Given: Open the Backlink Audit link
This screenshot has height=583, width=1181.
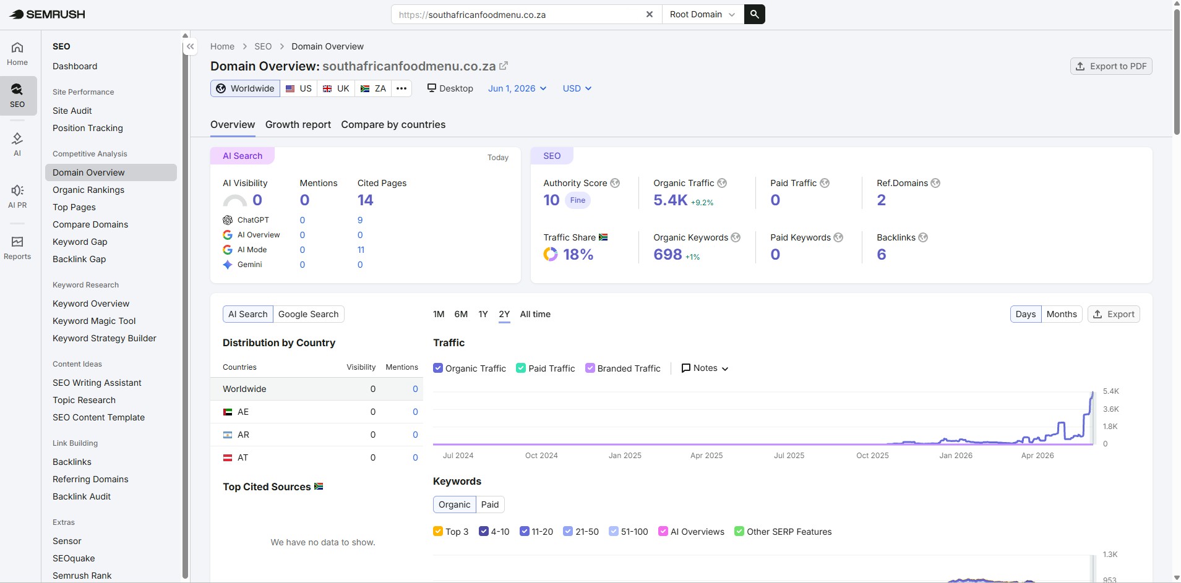Looking at the screenshot, I should point(82,496).
